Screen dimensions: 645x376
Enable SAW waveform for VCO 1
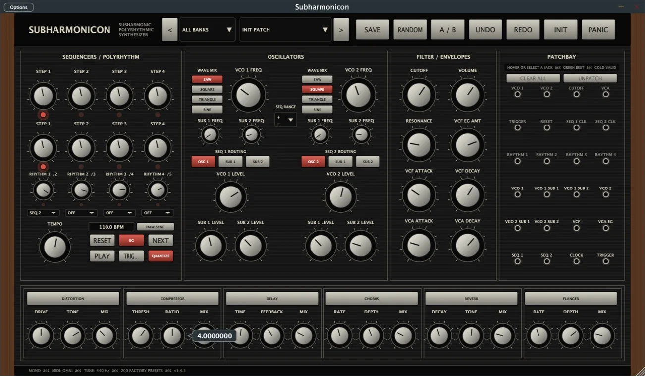click(207, 79)
